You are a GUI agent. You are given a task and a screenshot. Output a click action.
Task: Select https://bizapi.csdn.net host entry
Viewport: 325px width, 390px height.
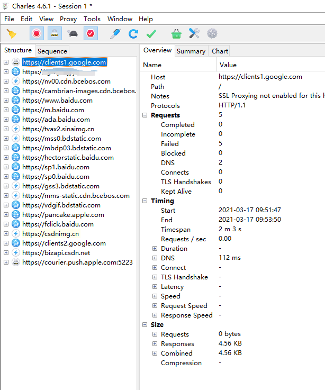(x=56, y=253)
